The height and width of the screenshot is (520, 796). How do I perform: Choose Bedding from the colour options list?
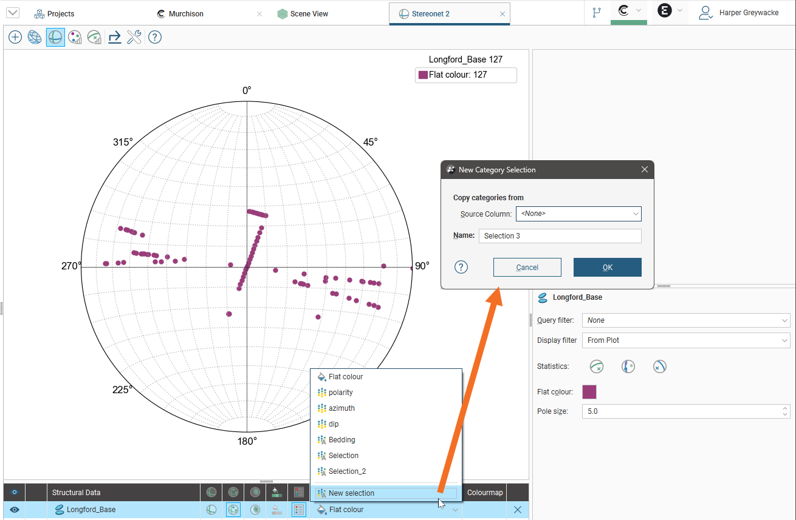[x=341, y=440]
